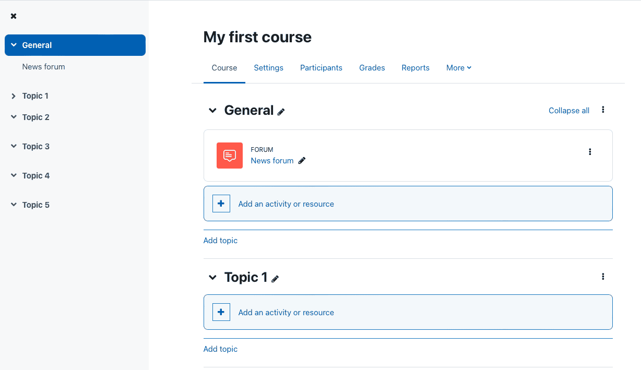Viewport: 641px width, 370px height.
Task: Click the General section heading text
Action: point(249,110)
